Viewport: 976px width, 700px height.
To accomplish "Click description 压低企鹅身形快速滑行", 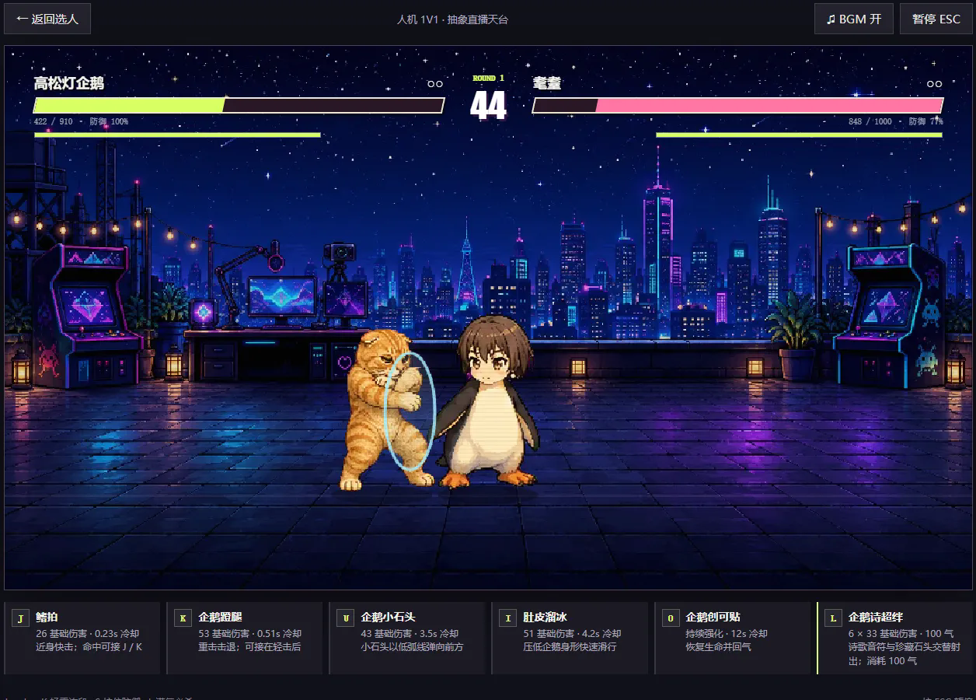I will click(x=570, y=646).
